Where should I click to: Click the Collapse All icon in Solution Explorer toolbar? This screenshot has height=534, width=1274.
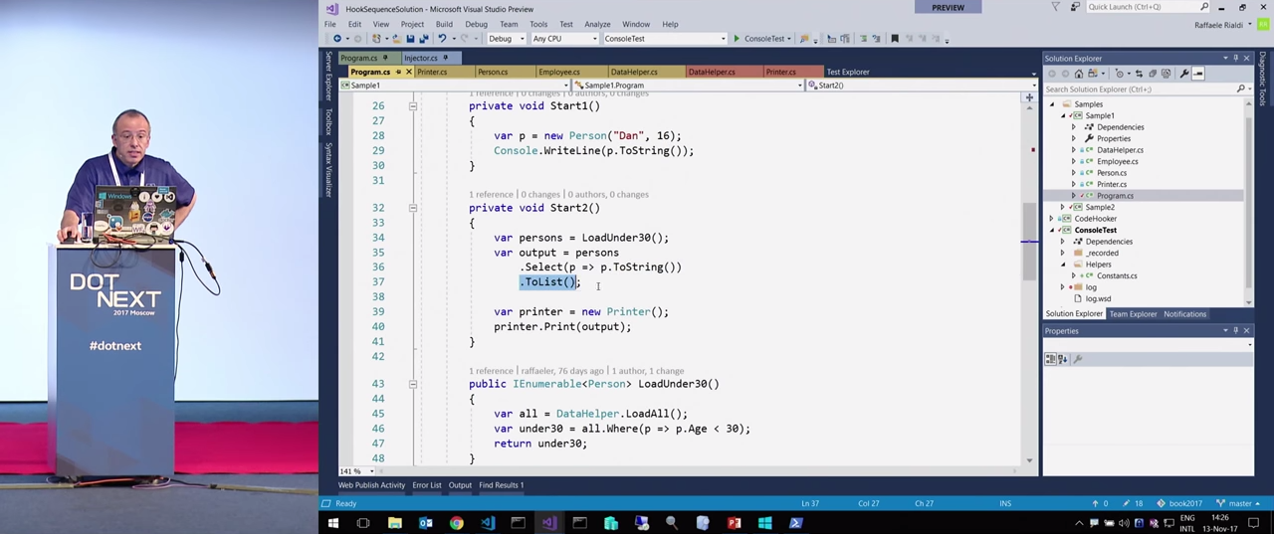pos(1153,74)
